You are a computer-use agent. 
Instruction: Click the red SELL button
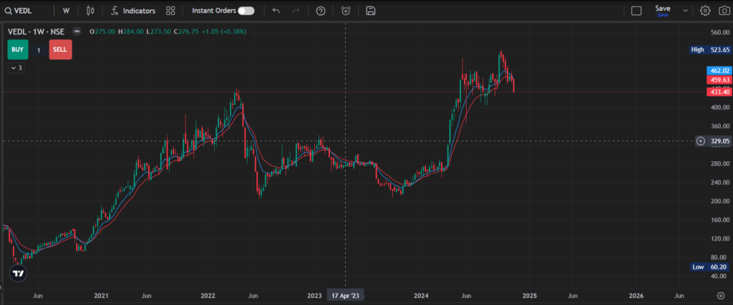coord(60,49)
